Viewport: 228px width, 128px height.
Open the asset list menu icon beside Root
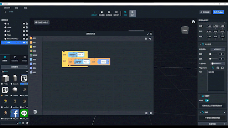point(27,71)
